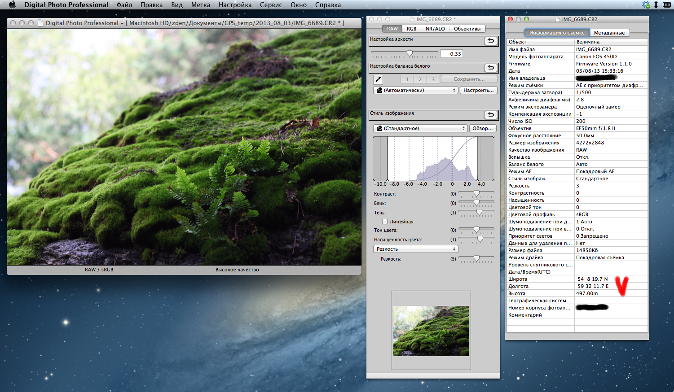The width and height of the screenshot is (674, 392).
Task: Reset the brightness adjustment (Настройка яркости)
Action: pos(491,41)
